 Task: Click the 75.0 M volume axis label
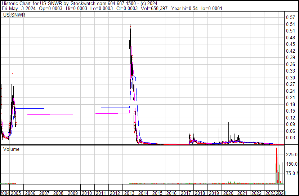(292, 174)
